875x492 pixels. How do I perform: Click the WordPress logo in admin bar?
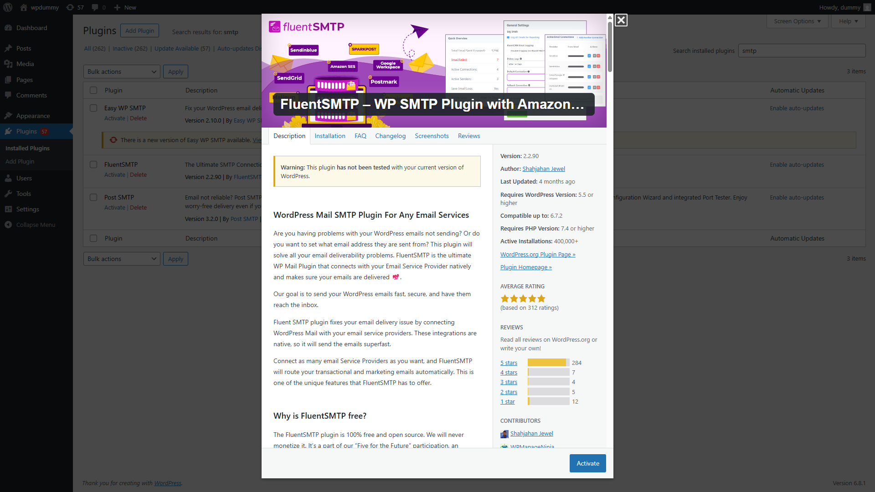8,7
